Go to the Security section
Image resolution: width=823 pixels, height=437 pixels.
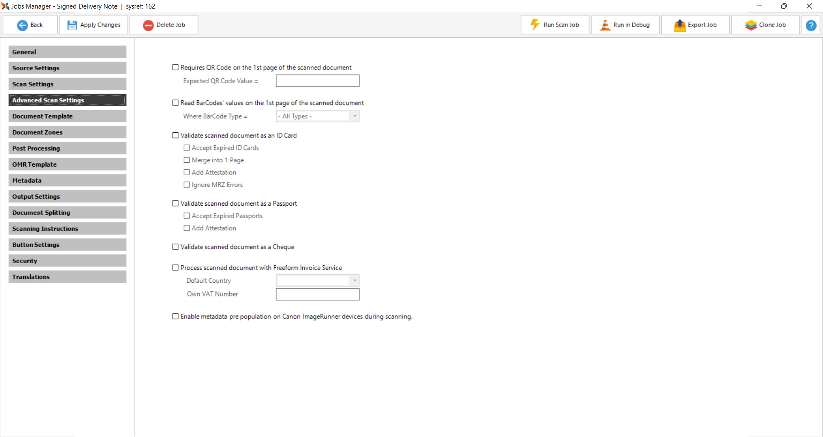click(x=67, y=261)
